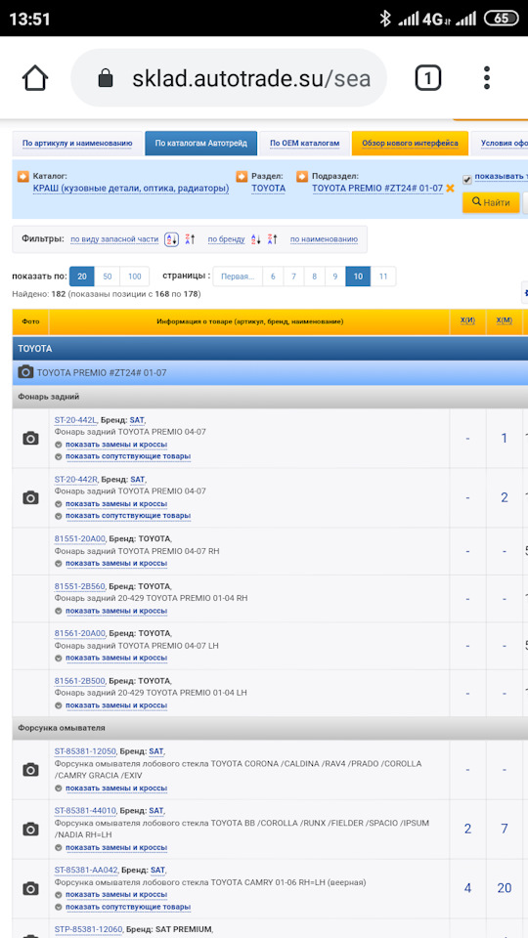Click camera icon beside TOYOTA PREMIO header
Screen dimensions: 528x938
(25, 372)
